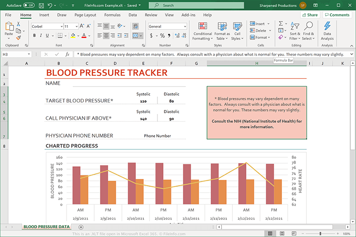Click the Orientation angled text icon

pos(119,26)
